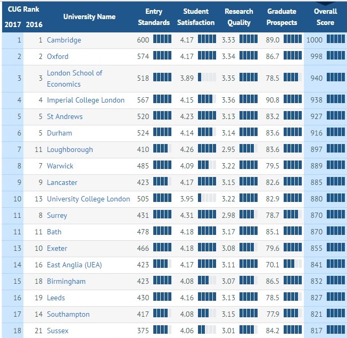Click Cambridge entry standards value 600
The height and width of the screenshot is (338, 347).
click(143, 40)
